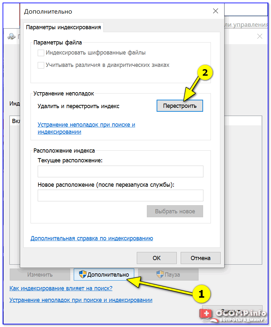Close the Дополнительно dialog with X
The width and height of the screenshot is (271, 327).
(x=215, y=11)
